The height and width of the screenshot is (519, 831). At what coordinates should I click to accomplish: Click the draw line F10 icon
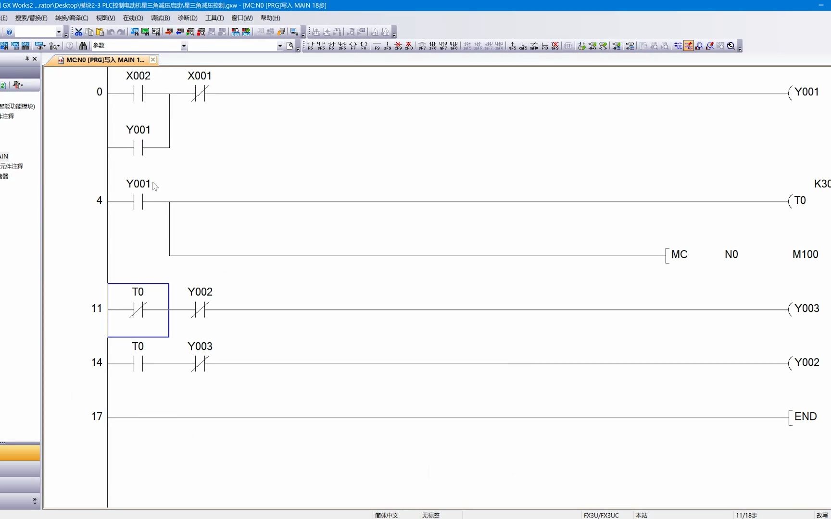pyautogui.click(x=544, y=46)
